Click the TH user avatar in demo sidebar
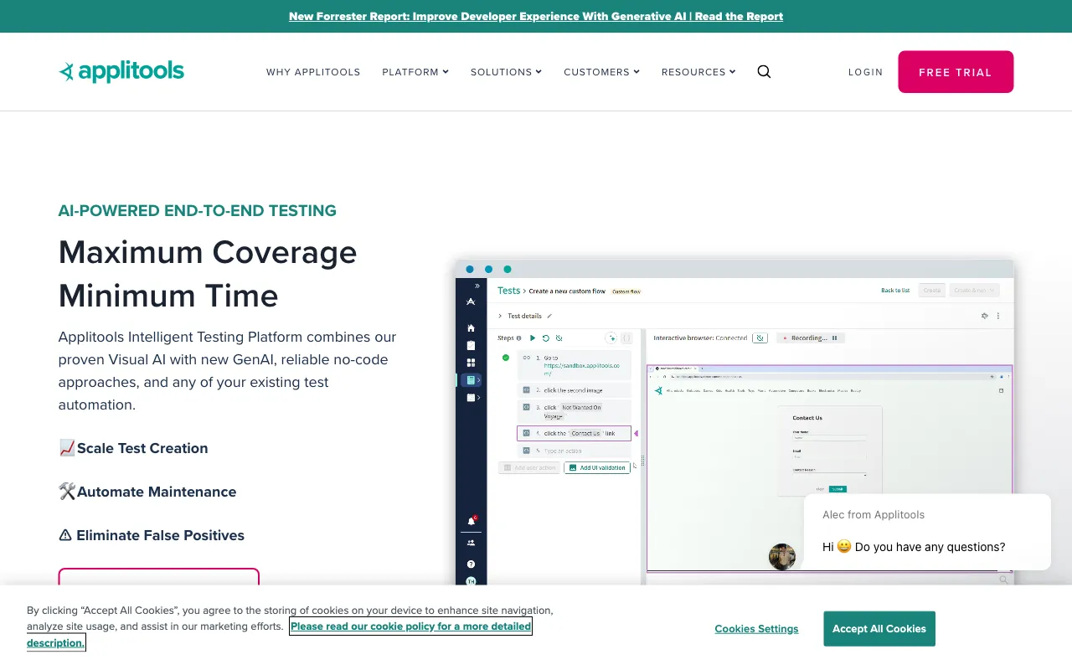The height and width of the screenshot is (670, 1072). click(471, 581)
